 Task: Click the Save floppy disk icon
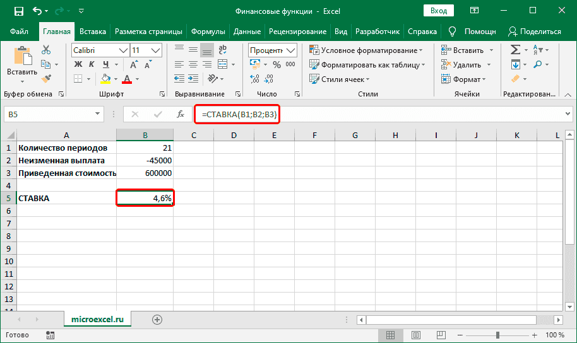[18, 11]
